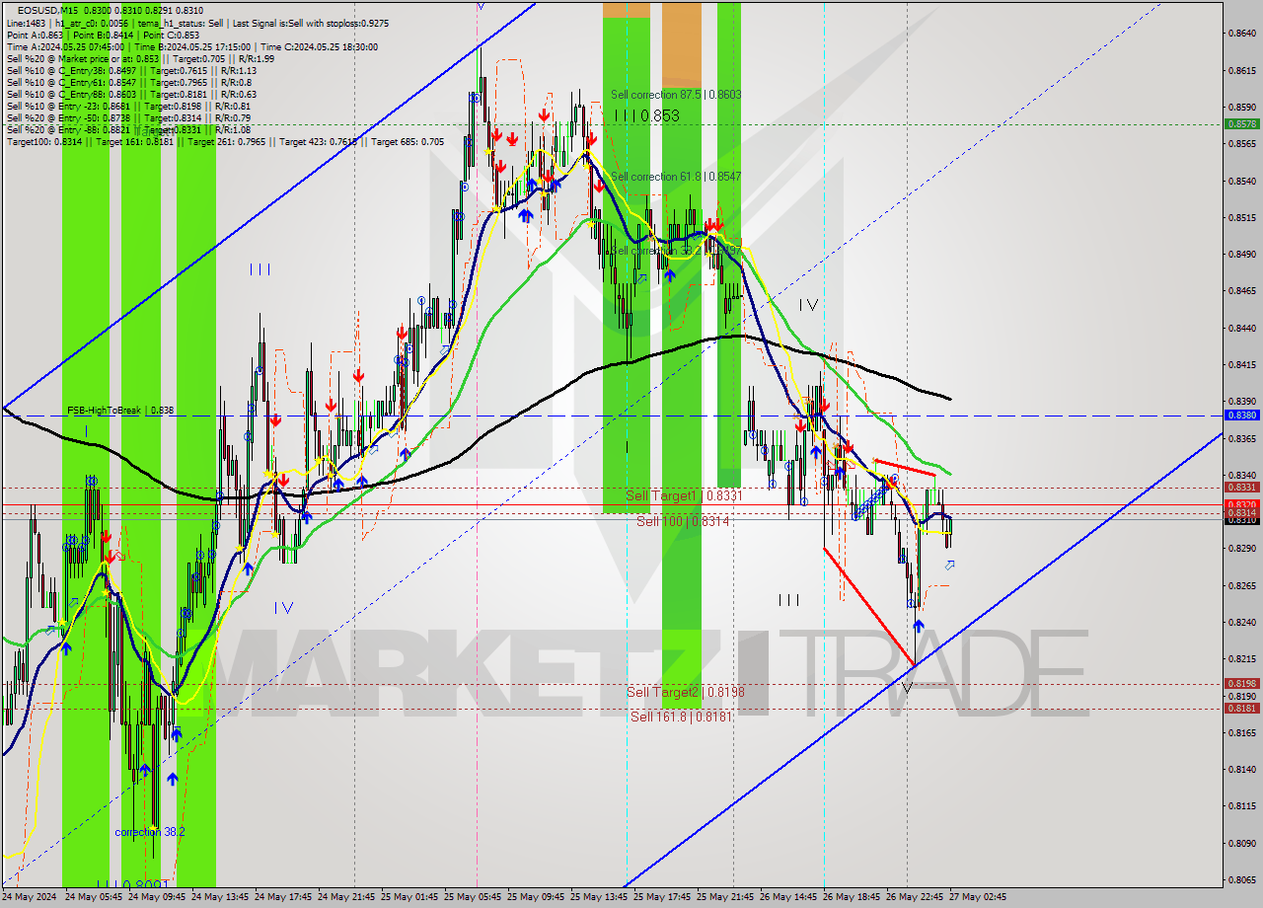Image resolution: width=1263 pixels, height=908 pixels.
Task: Click the 'Sell 161.8 | 0.8181' label
Action: (x=681, y=717)
